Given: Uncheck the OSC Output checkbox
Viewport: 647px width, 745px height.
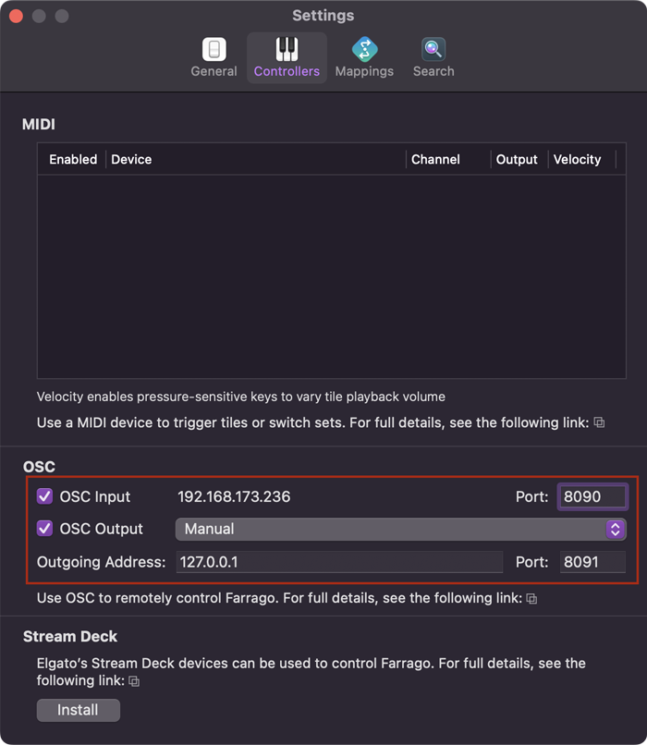Looking at the screenshot, I should 45,529.
